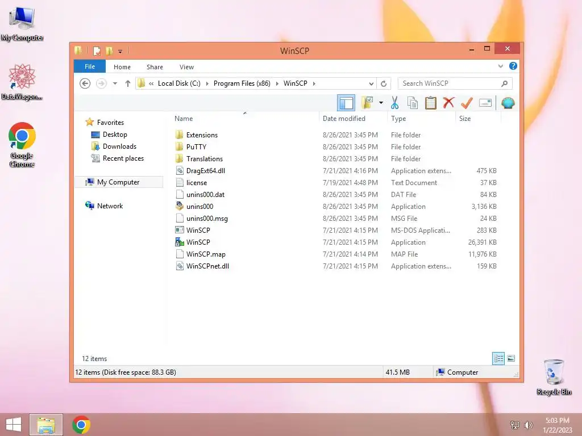Go back with the left arrow button
582x436 pixels.
[x=85, y=83]
